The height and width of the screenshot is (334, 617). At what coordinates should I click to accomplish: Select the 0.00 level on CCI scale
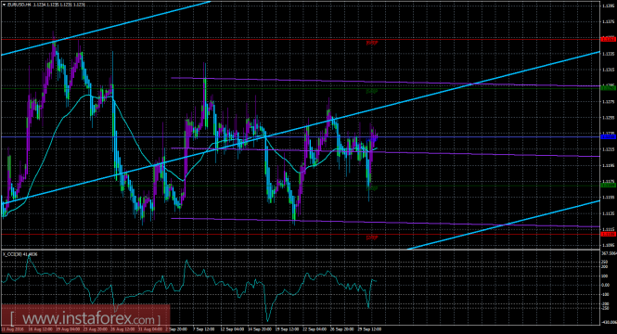[x=606, y=285]
